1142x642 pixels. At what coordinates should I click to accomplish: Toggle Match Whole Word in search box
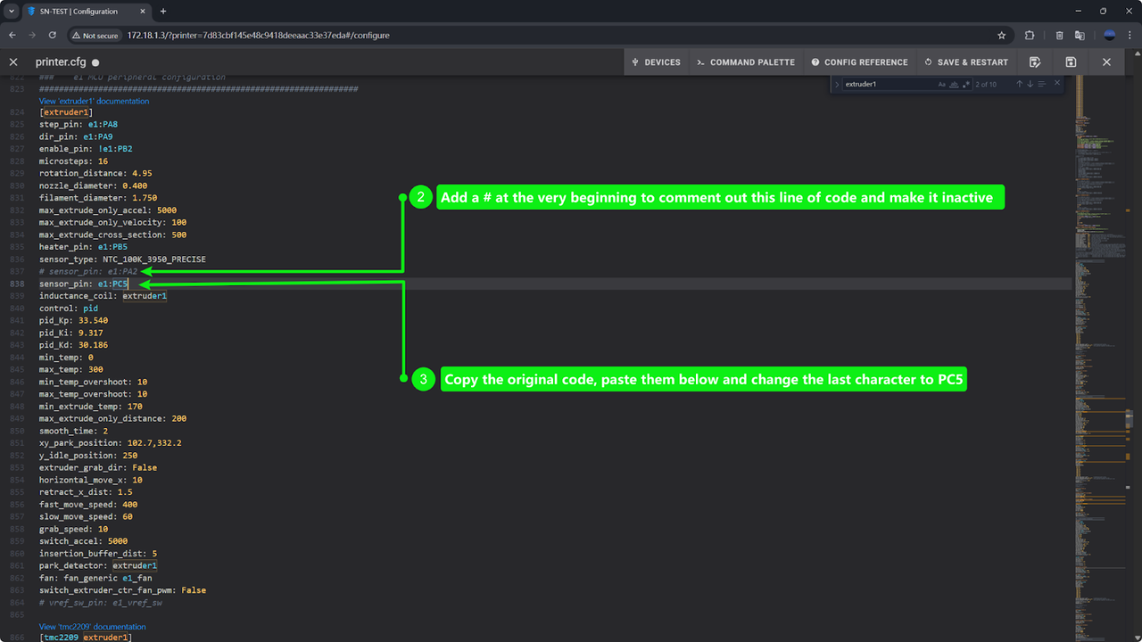(954, 84)
